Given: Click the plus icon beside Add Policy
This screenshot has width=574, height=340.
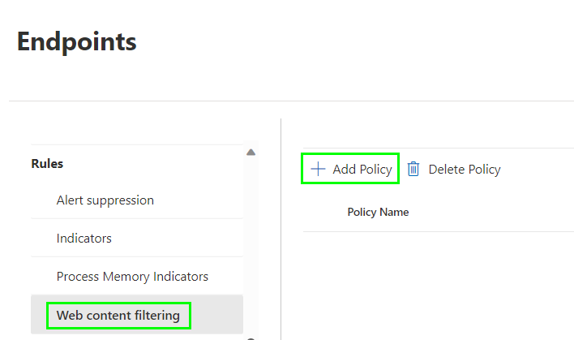Looking at the screenshot, I should 318,169.
